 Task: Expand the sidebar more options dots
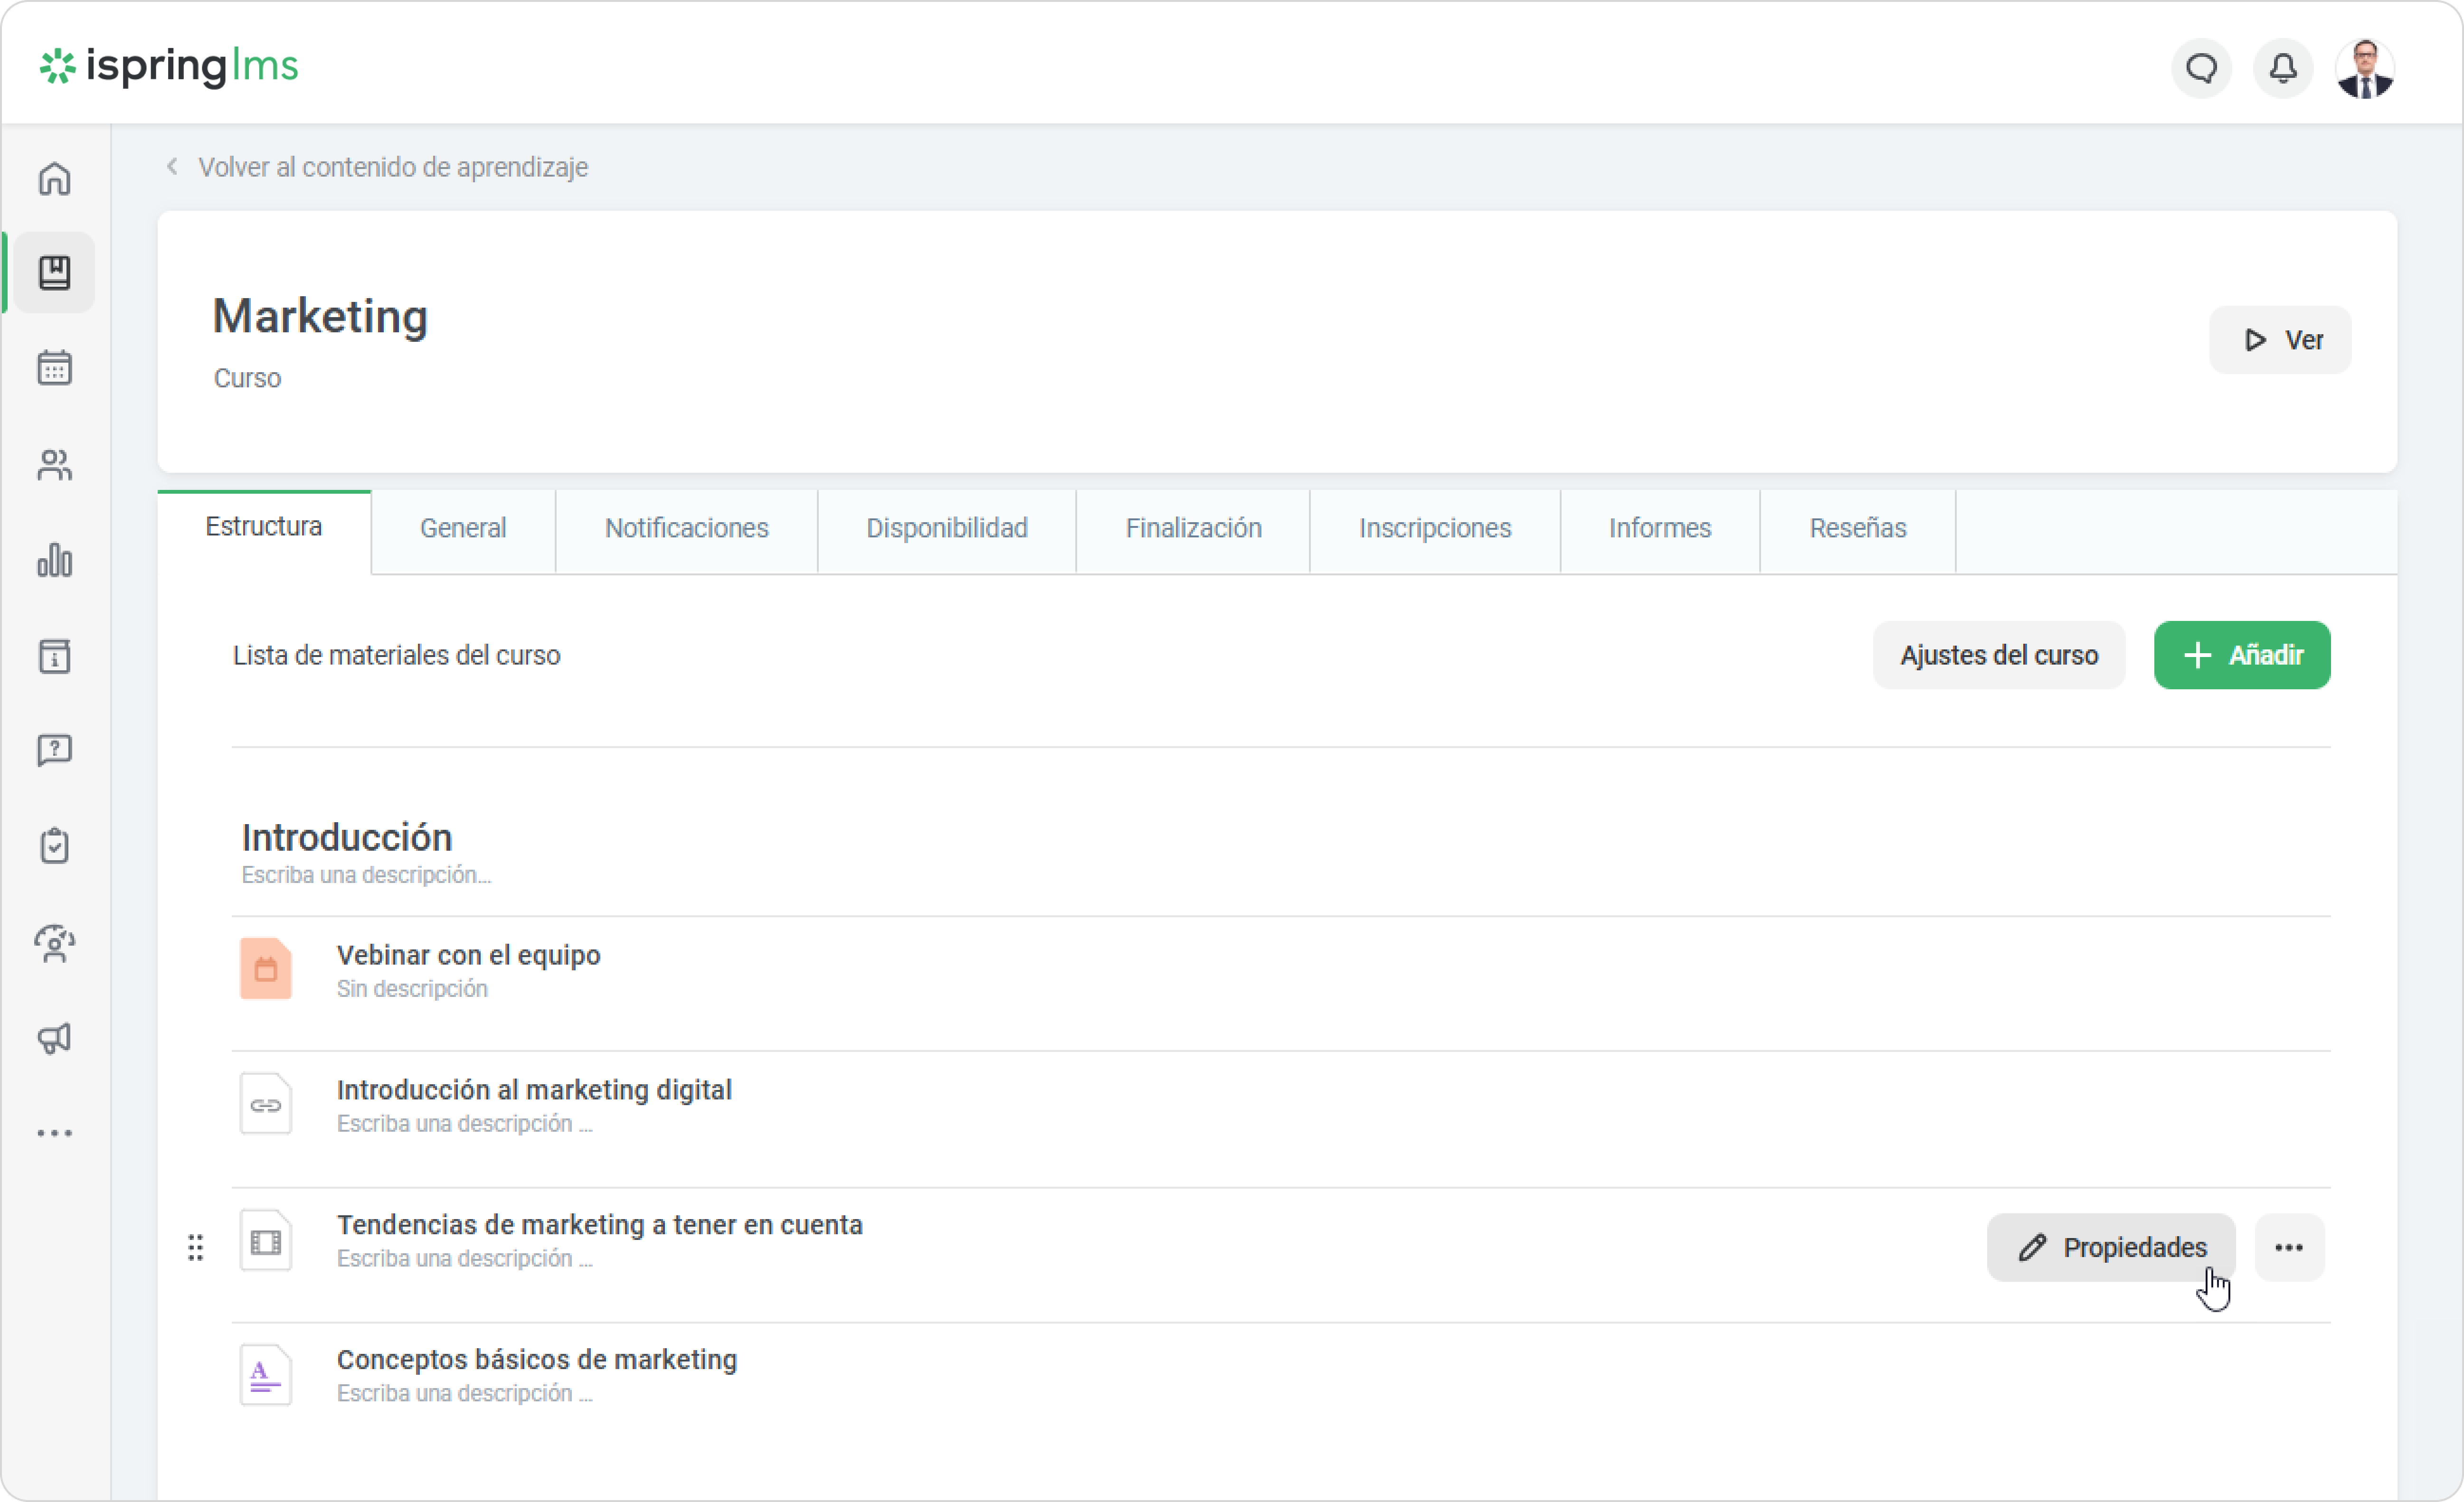tap(54, 1133)
